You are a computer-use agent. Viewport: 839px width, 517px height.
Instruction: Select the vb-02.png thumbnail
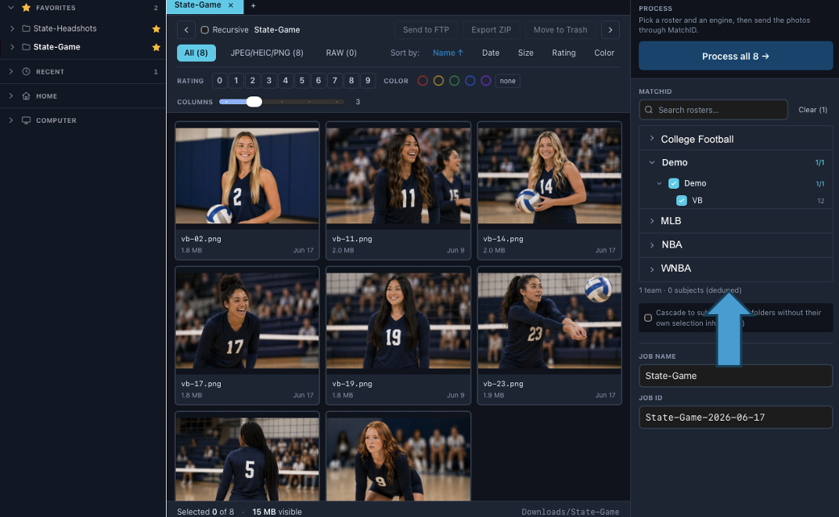pos(247,175)
